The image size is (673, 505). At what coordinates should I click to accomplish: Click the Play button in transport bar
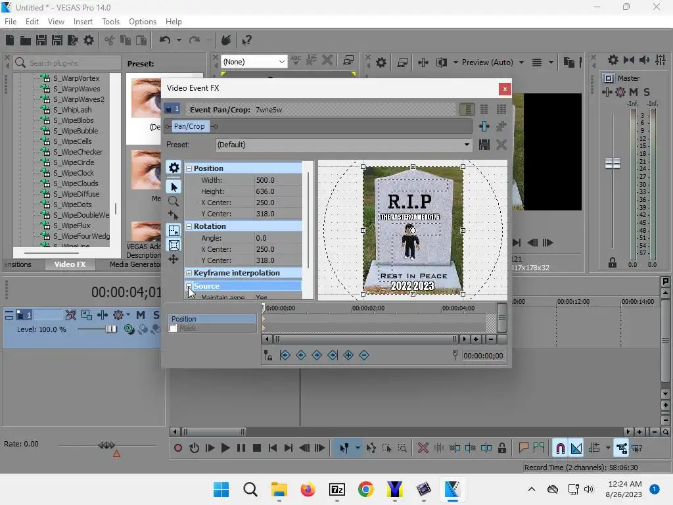[225, 448]
